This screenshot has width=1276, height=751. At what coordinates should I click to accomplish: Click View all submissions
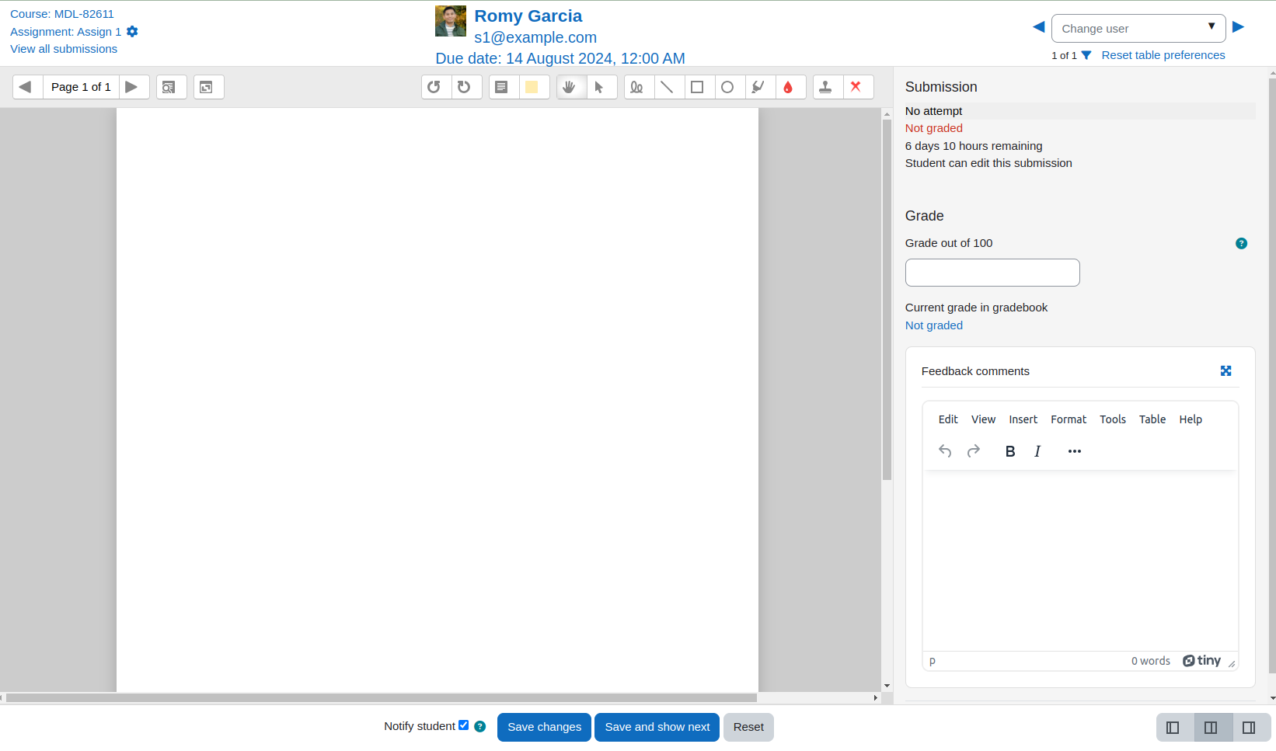coord(64,49)
